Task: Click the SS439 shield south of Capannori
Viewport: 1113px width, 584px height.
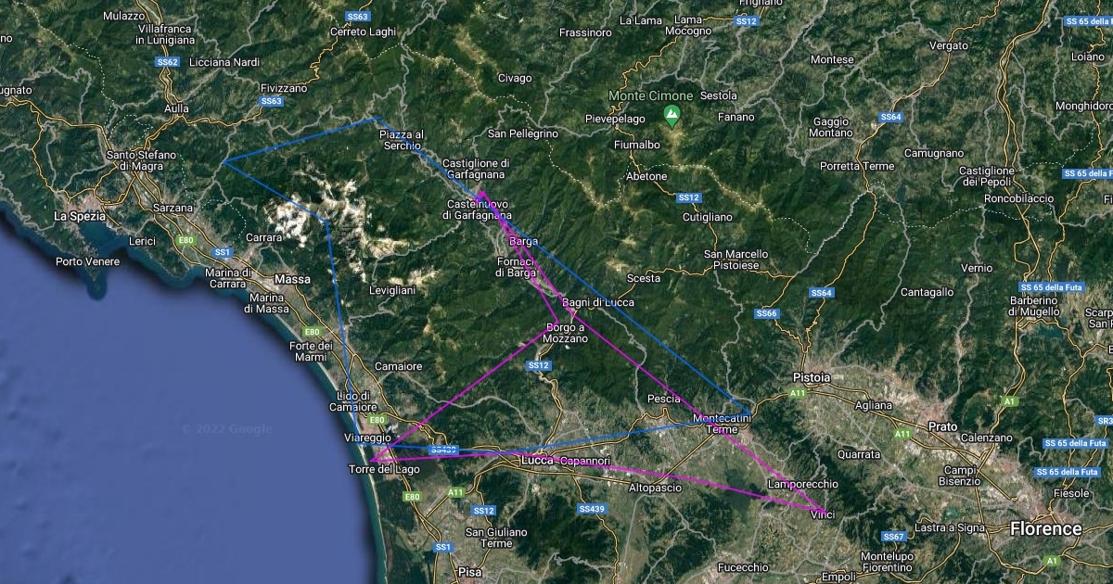Action: tap(591, 509)
